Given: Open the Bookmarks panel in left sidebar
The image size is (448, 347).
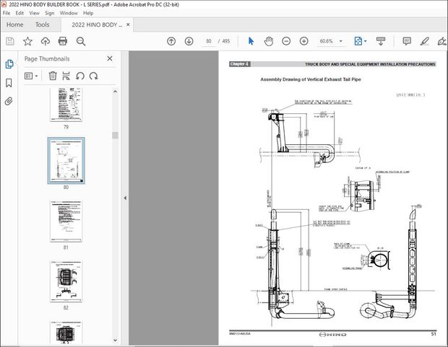Looking at the screenshot, I should pyautogui.click(x=9, y=82).
